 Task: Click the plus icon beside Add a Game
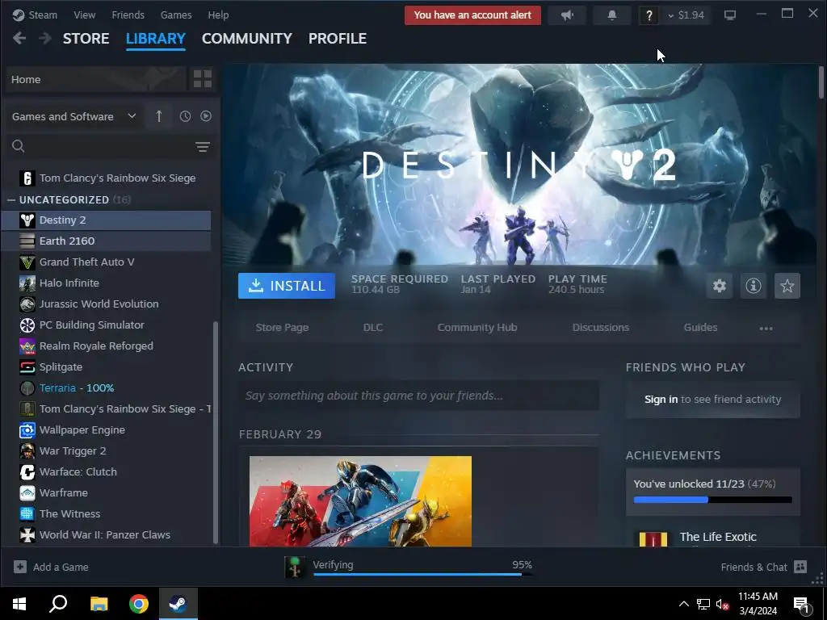click(20, 567)
